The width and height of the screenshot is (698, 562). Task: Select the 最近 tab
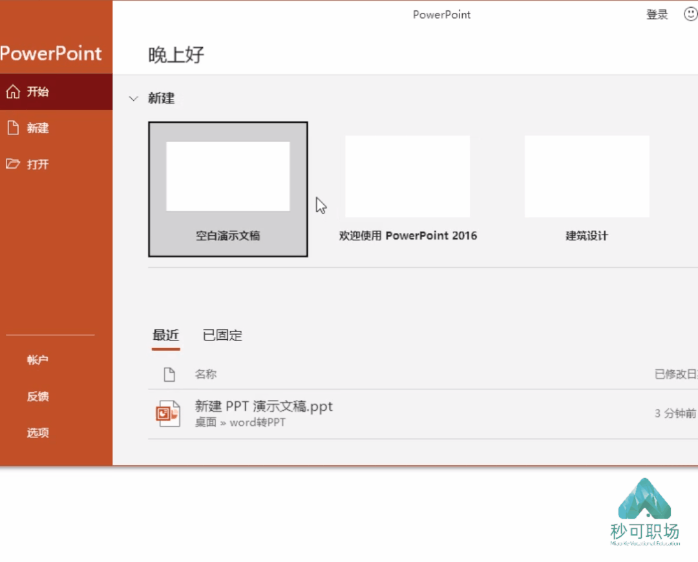(166, 335)
